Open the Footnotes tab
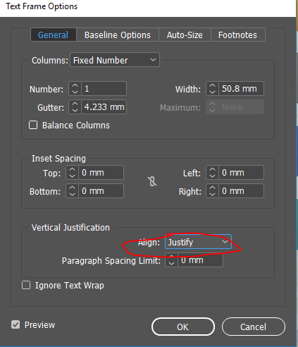Viewport: 298px width, 347px height. click(x=237, y=35)
